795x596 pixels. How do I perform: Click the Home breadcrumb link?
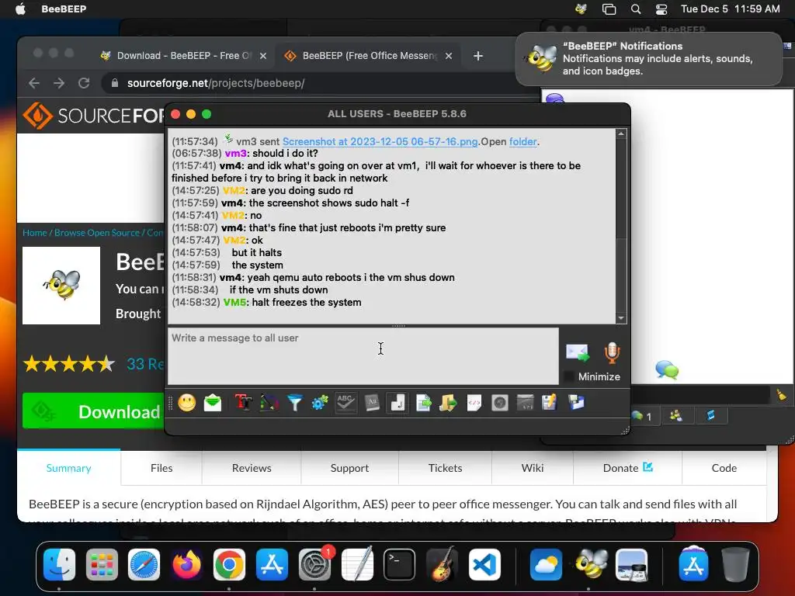34,233
